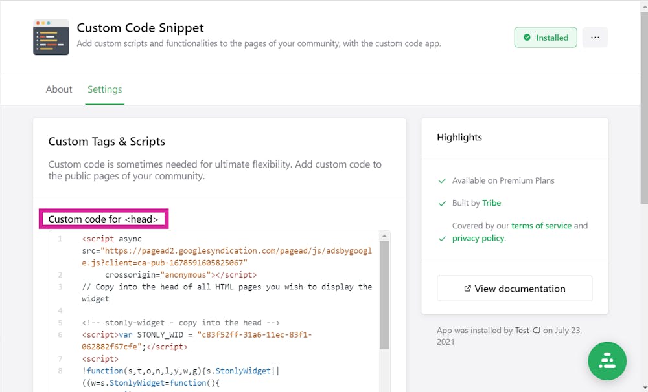Click checkmark beside Built by Tribe
This screenshot has height=392, width=648.
pos(442,203)
